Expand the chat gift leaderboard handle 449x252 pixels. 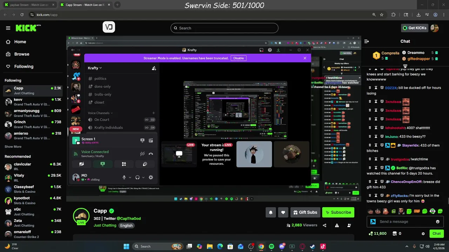click(x=405, y=65)
